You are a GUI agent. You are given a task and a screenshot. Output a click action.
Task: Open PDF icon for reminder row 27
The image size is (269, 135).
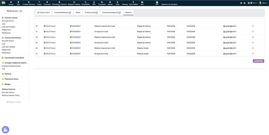(253, 54)
